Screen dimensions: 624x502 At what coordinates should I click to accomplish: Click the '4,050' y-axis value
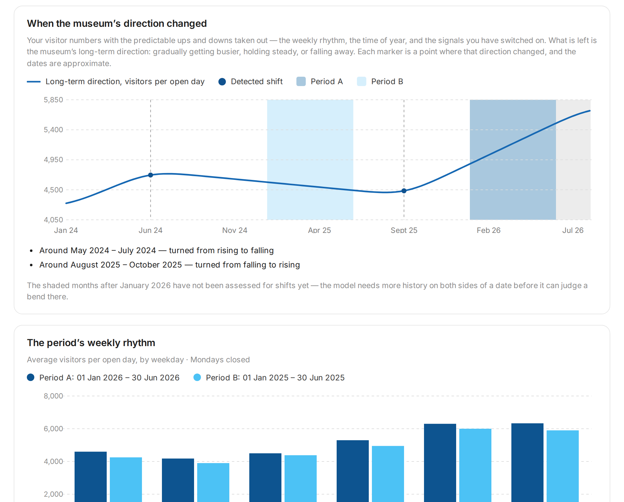53,220
